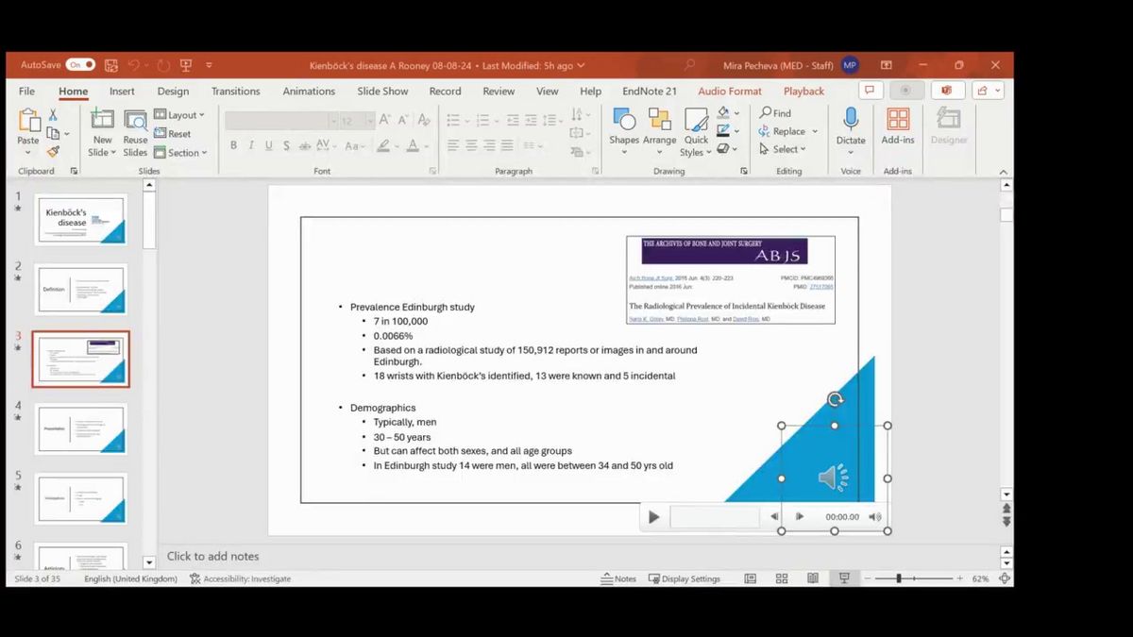Open the File menu

(x=26, y=92)
